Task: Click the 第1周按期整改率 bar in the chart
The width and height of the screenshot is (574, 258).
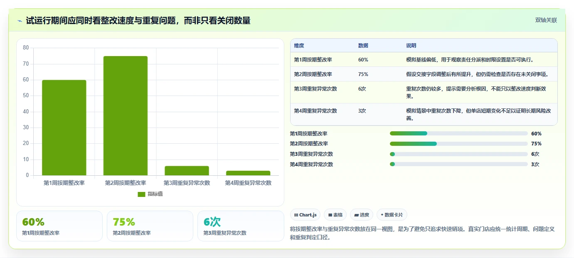Action: [x=64, y=128]
